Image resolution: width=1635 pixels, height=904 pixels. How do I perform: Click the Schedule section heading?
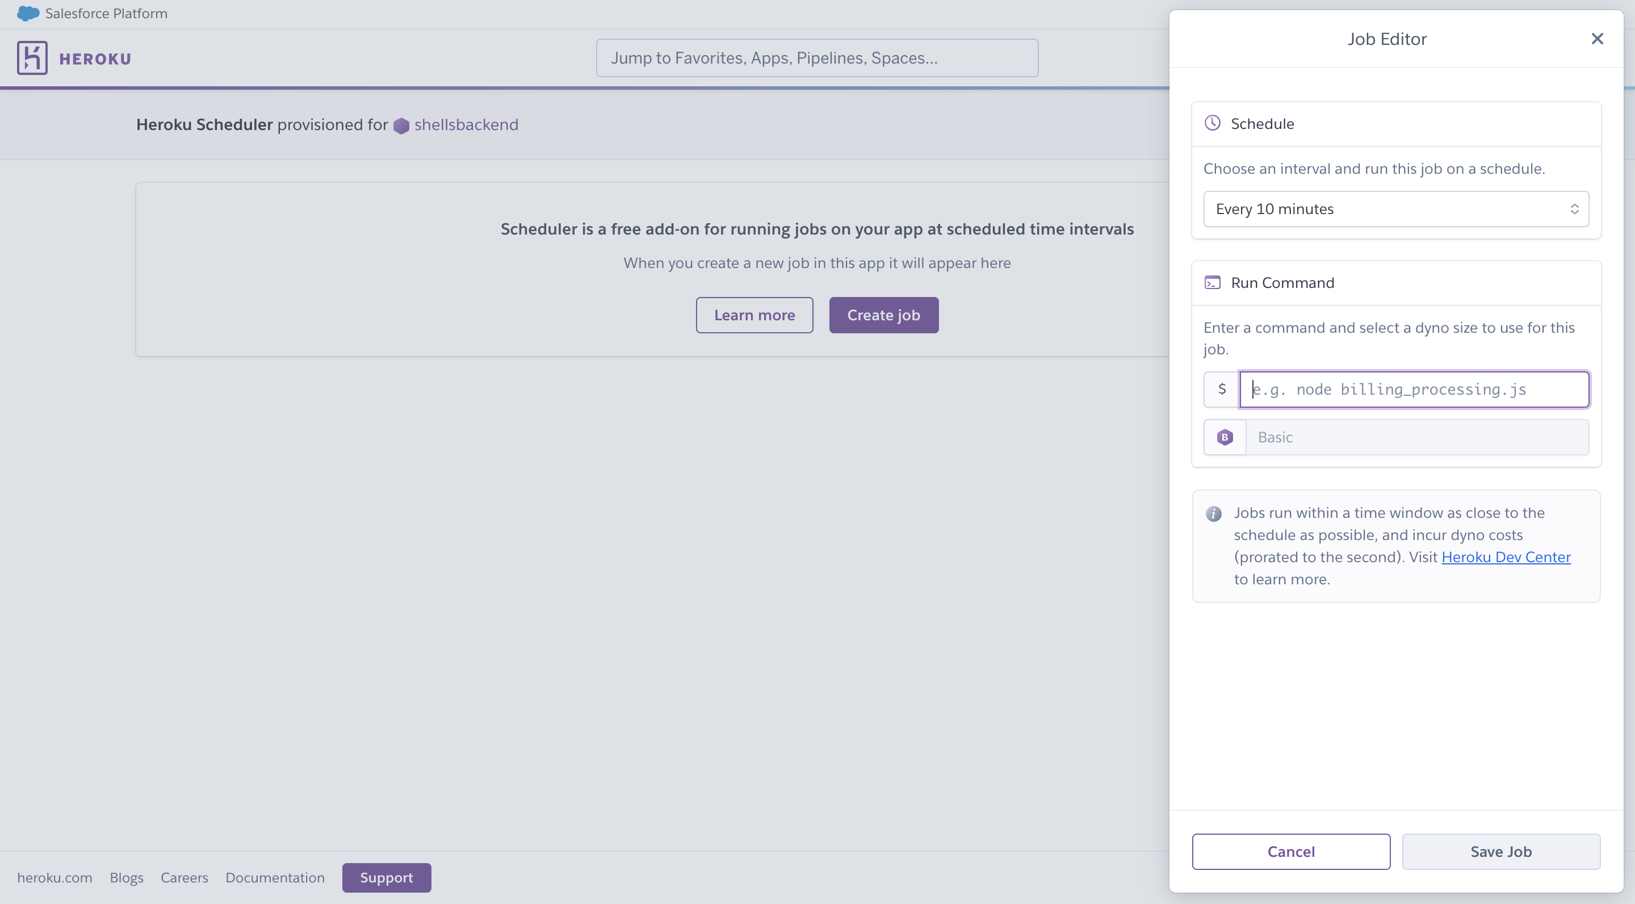[x=1262, y=124]
